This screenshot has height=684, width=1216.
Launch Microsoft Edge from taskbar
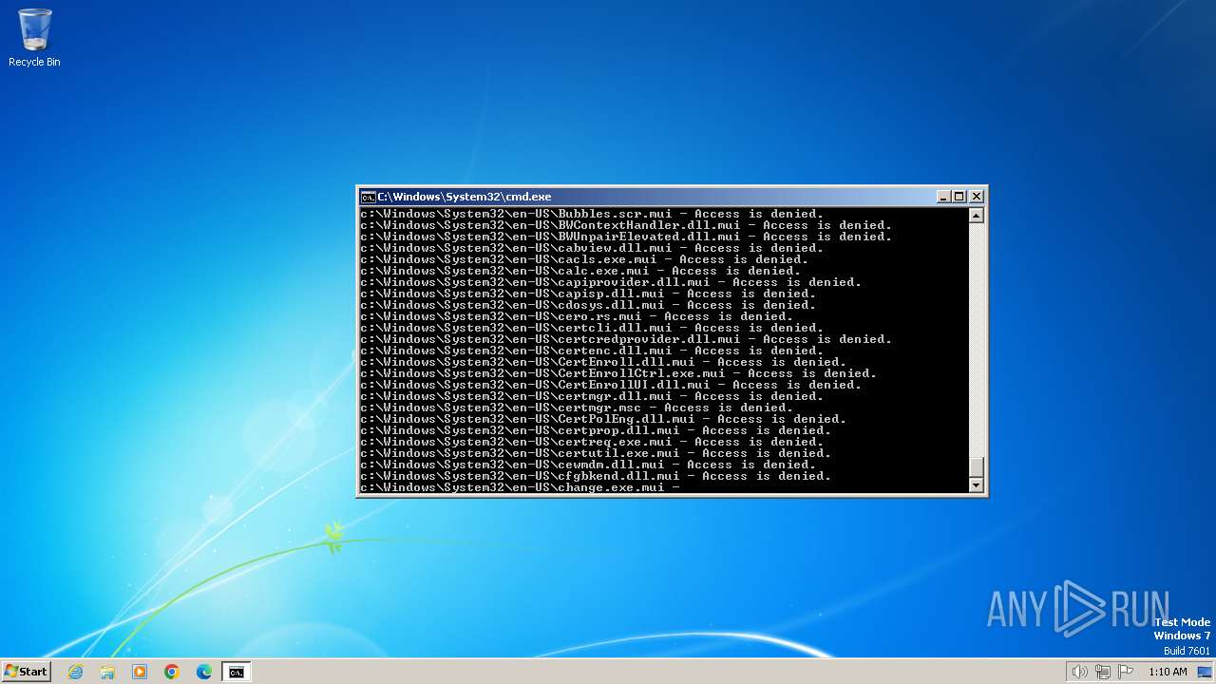click(x=204, y=672)
